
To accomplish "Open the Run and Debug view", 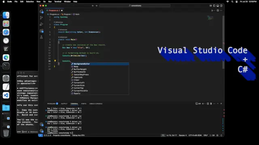I will coord(41,24).
